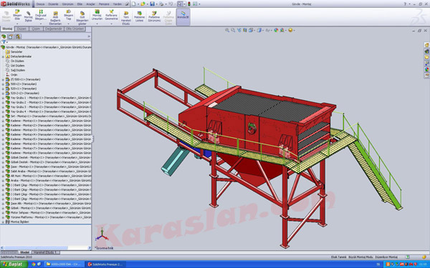Click the Save icon in the top toolbar
This screenshot has width=430, height=268.
[152, 4]
